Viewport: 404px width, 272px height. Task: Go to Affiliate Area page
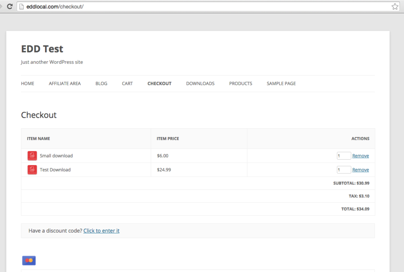(x=65, y=84)
